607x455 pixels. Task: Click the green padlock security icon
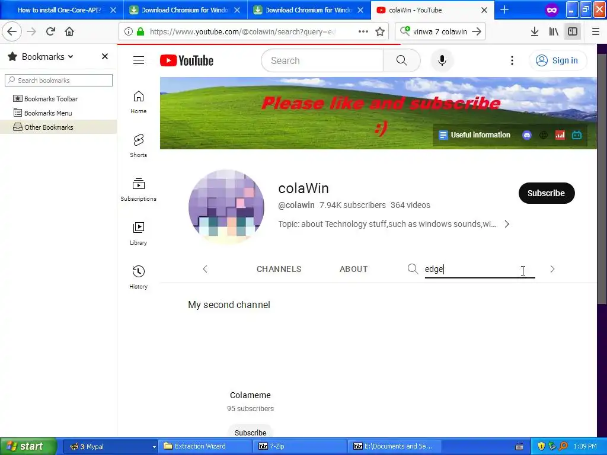click(x=140, y=31)
